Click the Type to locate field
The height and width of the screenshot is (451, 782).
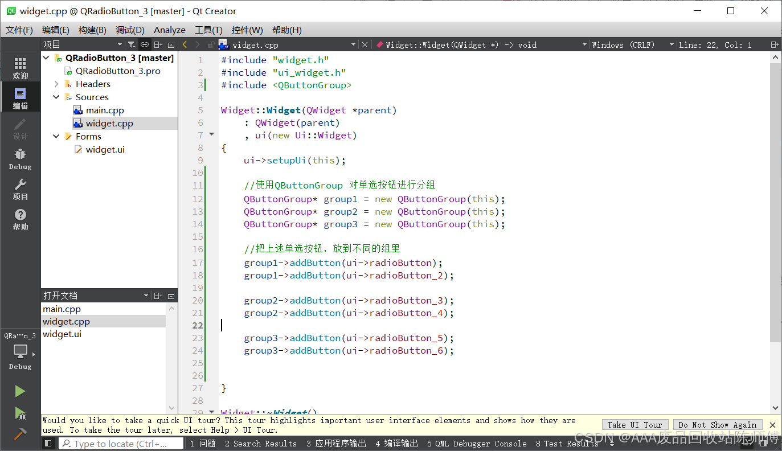point(120,443)
